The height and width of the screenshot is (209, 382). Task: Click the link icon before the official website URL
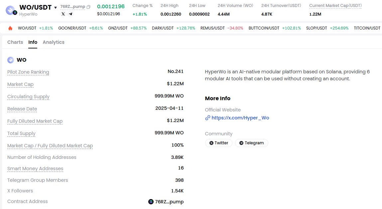tap(207, 118)
